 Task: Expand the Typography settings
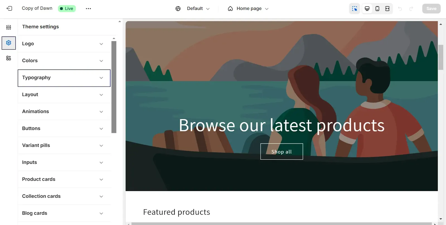(x=64, y=78)
